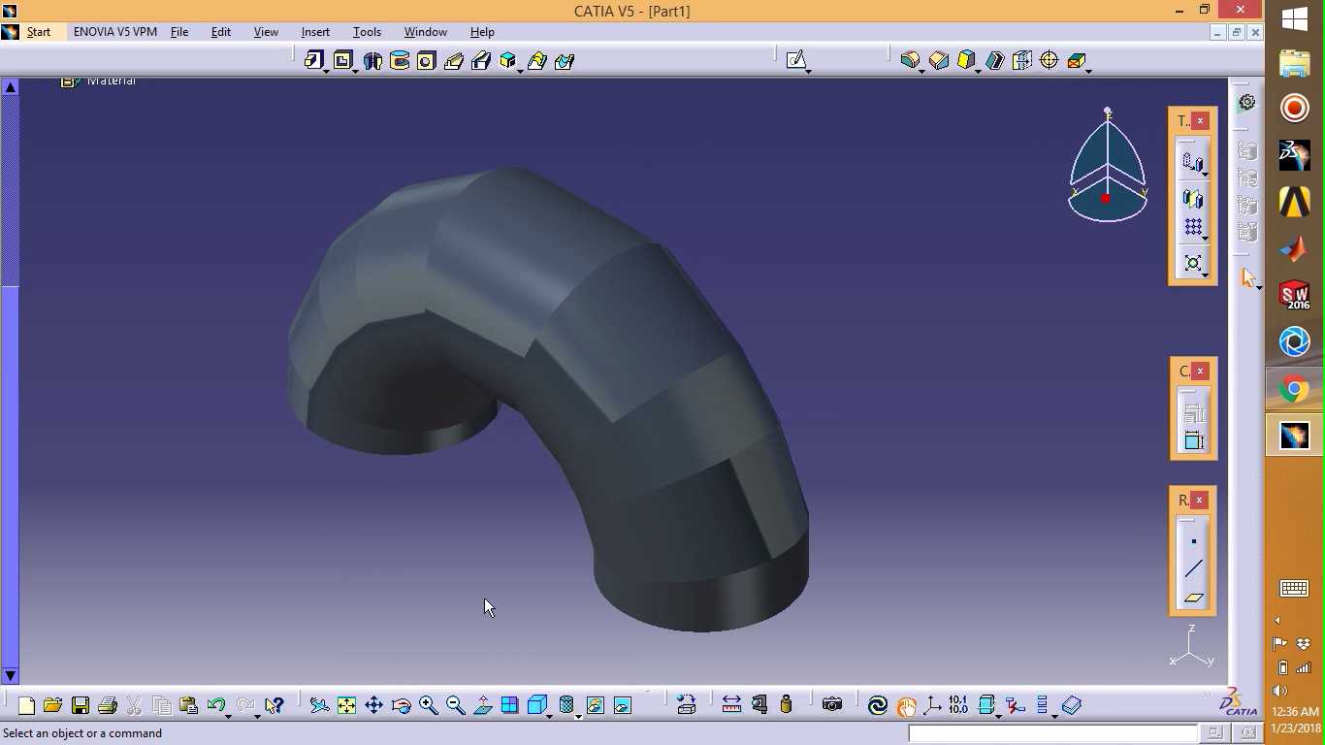The height and width of the screenshot is (745, 1325).
Task: Select the Thread/Tap tool
Action: [x=1049, y=61]
